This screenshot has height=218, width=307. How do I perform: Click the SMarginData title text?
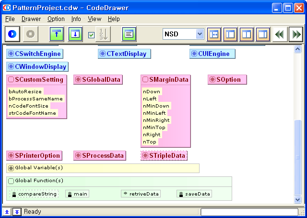(x=169, y=79)
